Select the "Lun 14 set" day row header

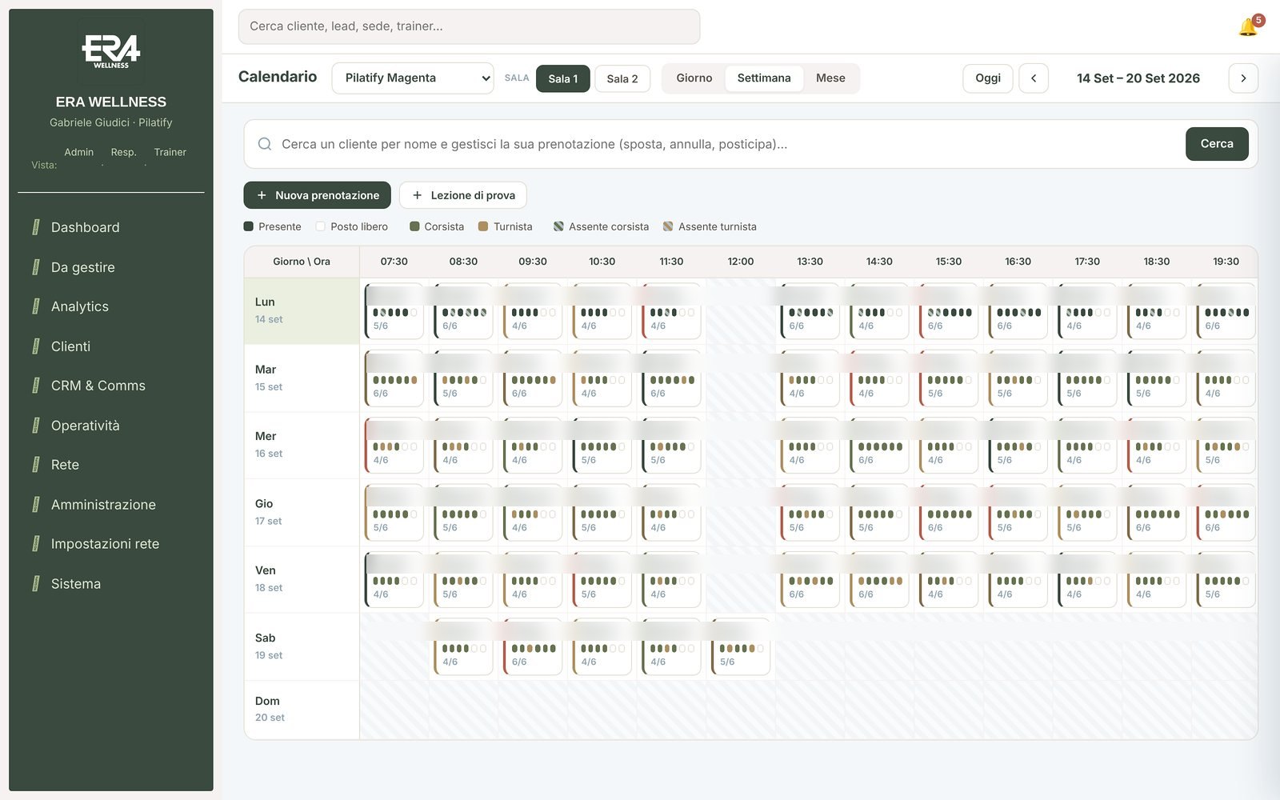[x=302, y=311]
